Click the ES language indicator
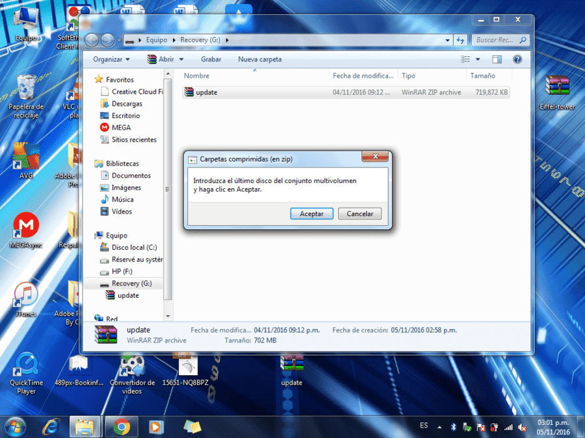The width and height of the screenshot is (585, 438). [x=424, y=425]
